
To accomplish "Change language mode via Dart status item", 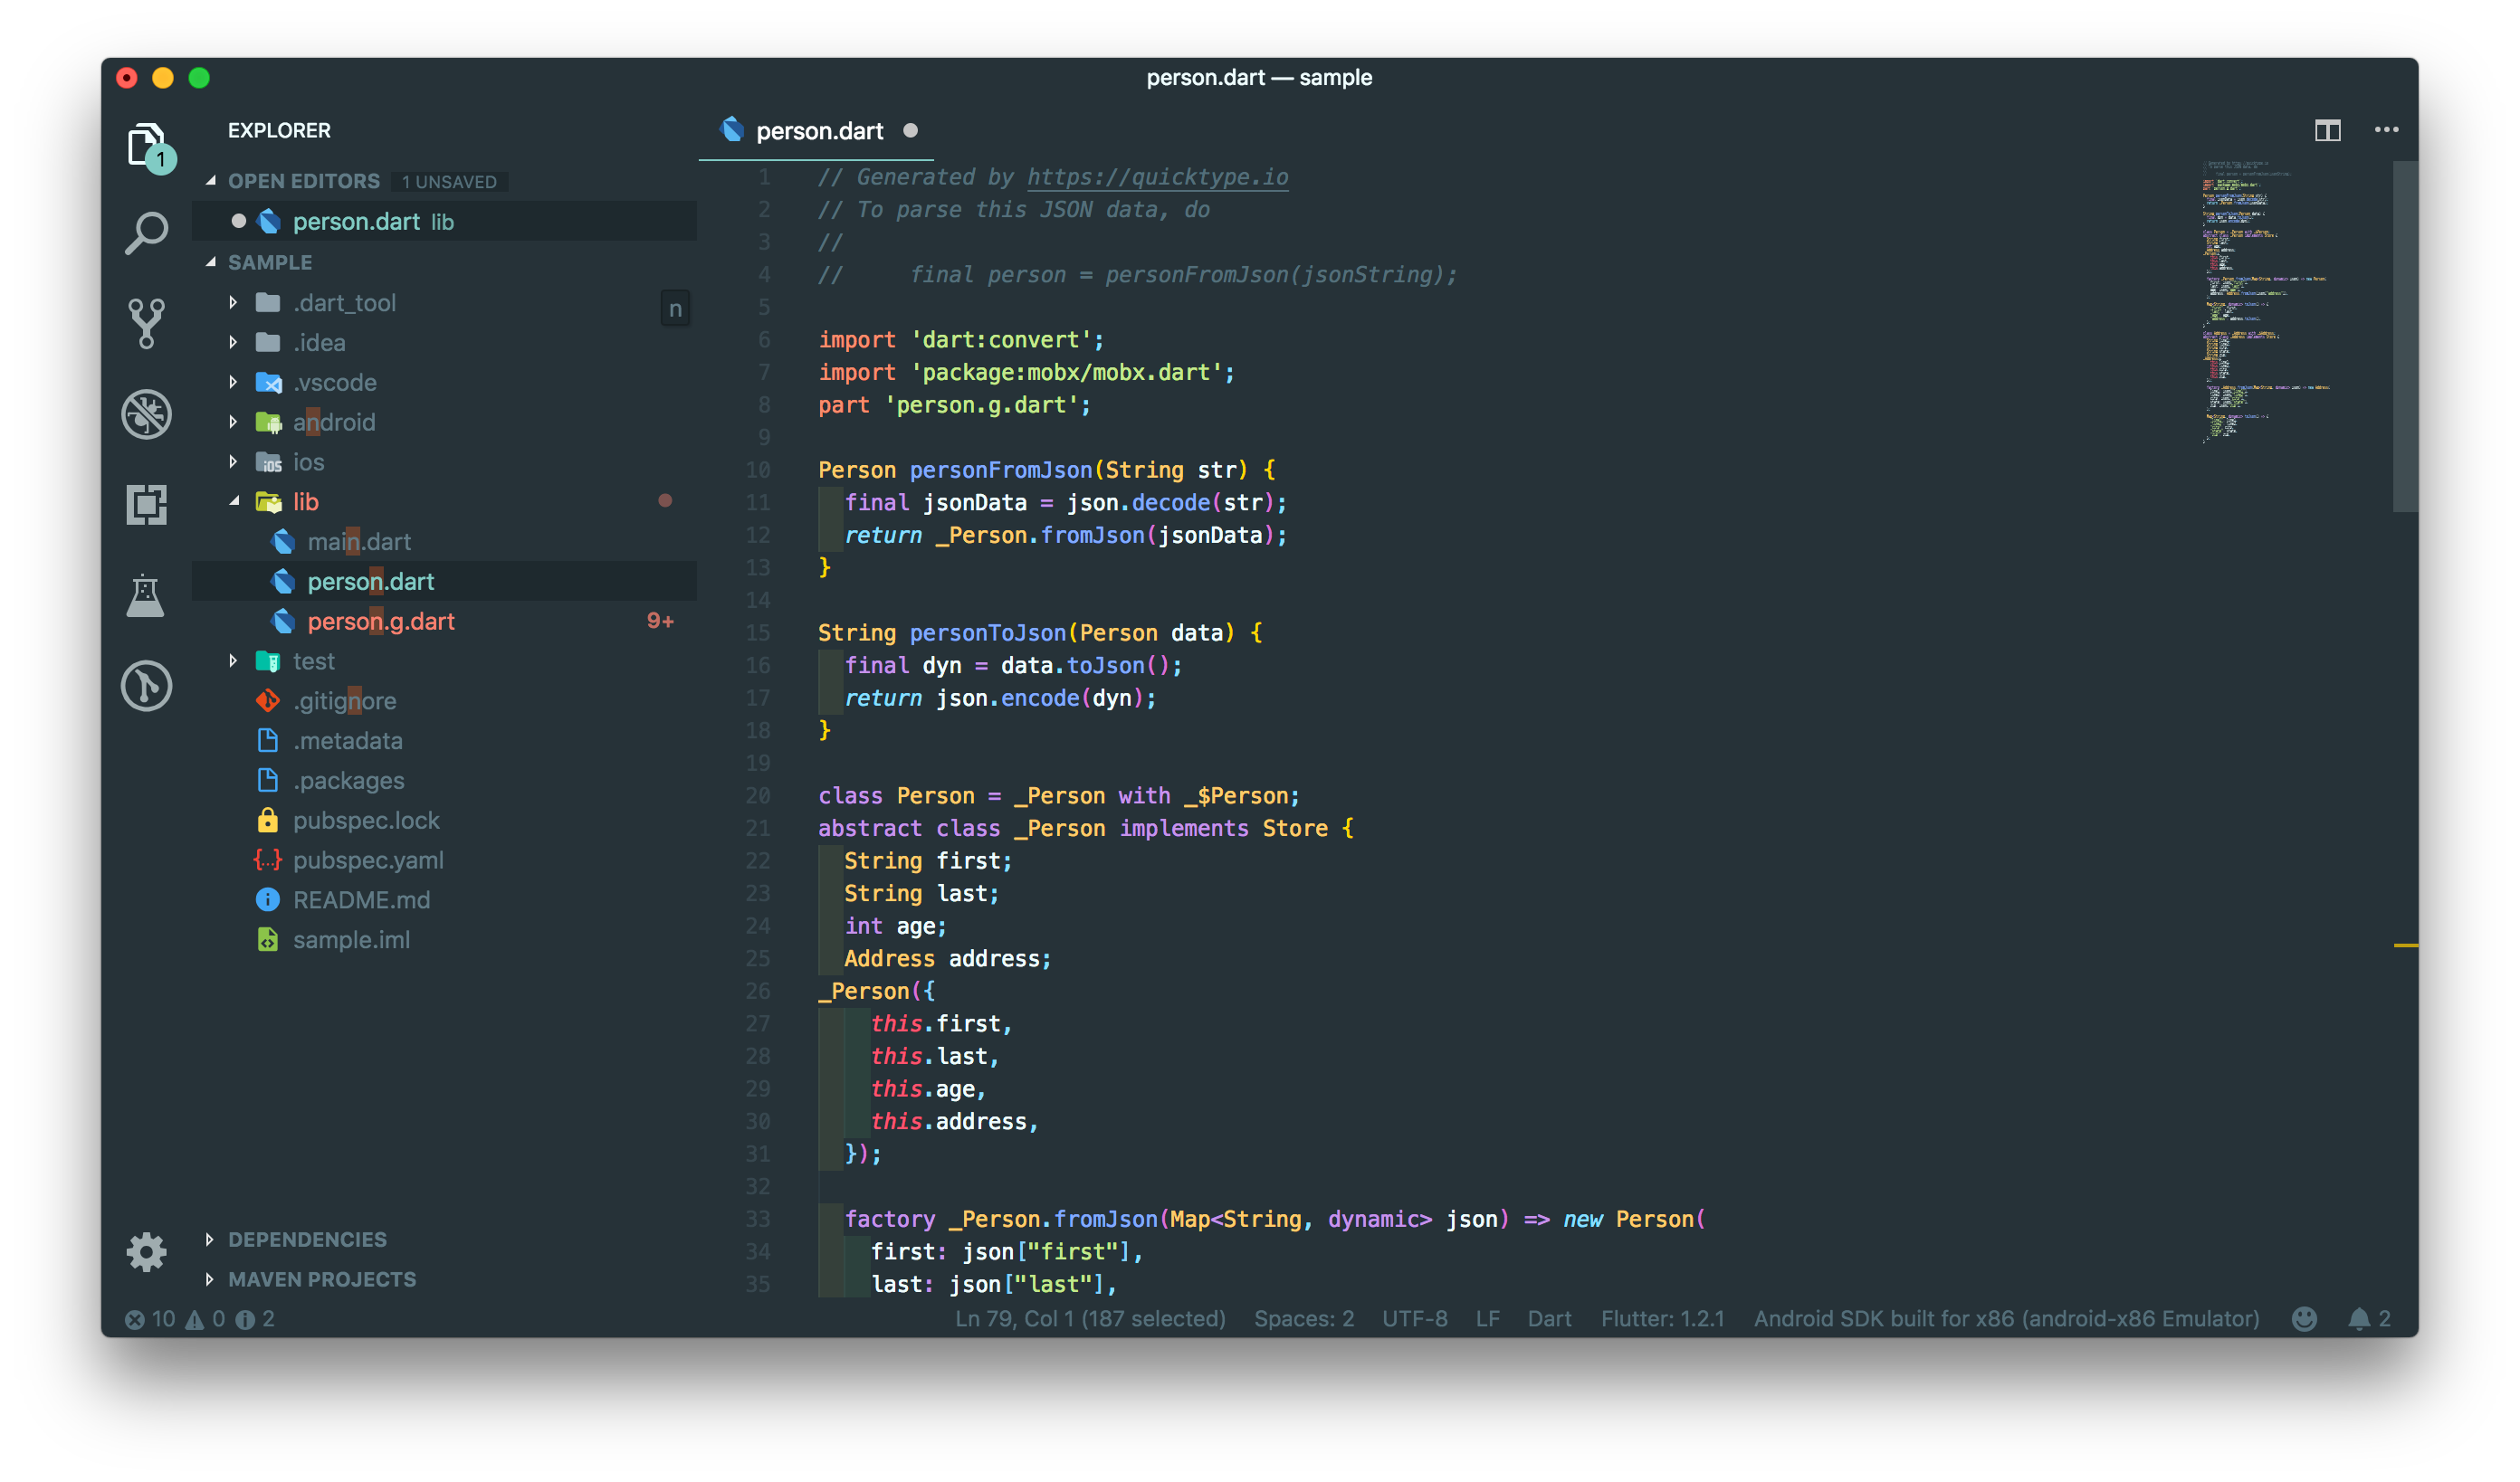I will 1549,1319.
